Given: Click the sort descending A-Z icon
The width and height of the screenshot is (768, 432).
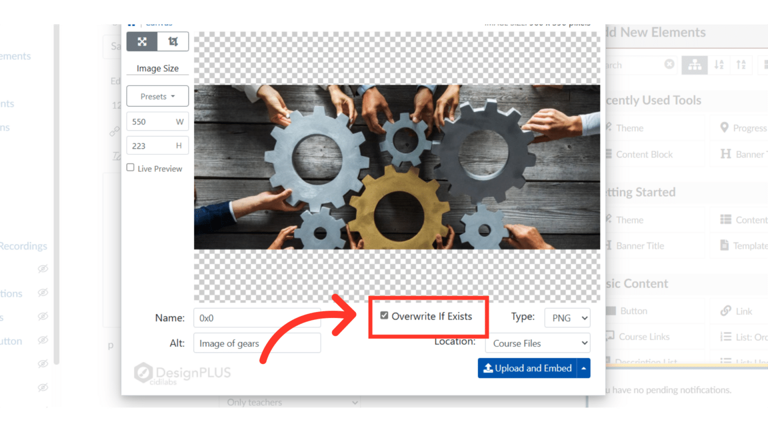Looking at the screenshot, I should coord(719,64).
